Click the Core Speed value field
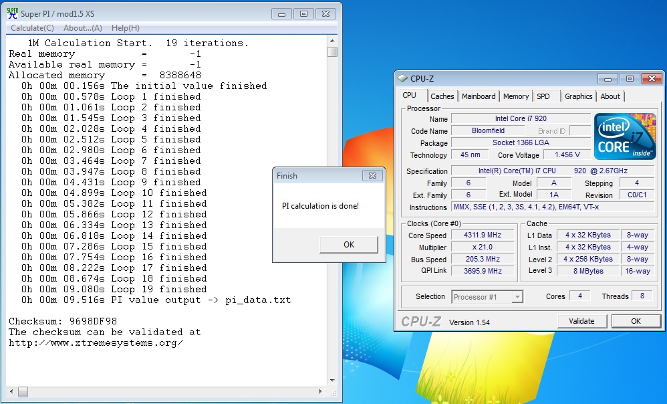 coord(481,235)
